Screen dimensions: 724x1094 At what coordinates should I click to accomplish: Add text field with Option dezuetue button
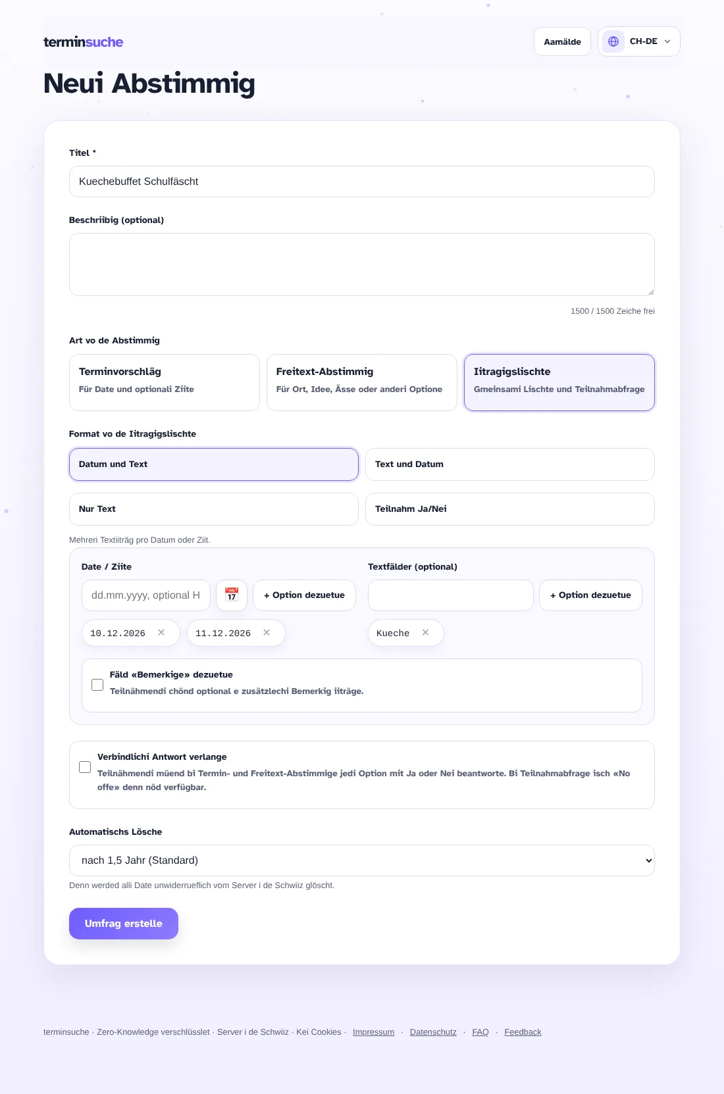tap(590, 595)
